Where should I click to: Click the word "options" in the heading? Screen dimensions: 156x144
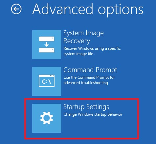coord(121,10)
